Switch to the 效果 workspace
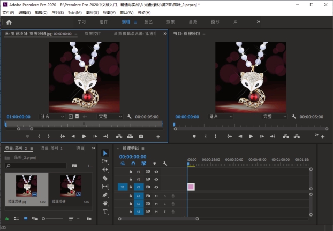The width and height of the screenshot is (333, 231). click(171, 21)
